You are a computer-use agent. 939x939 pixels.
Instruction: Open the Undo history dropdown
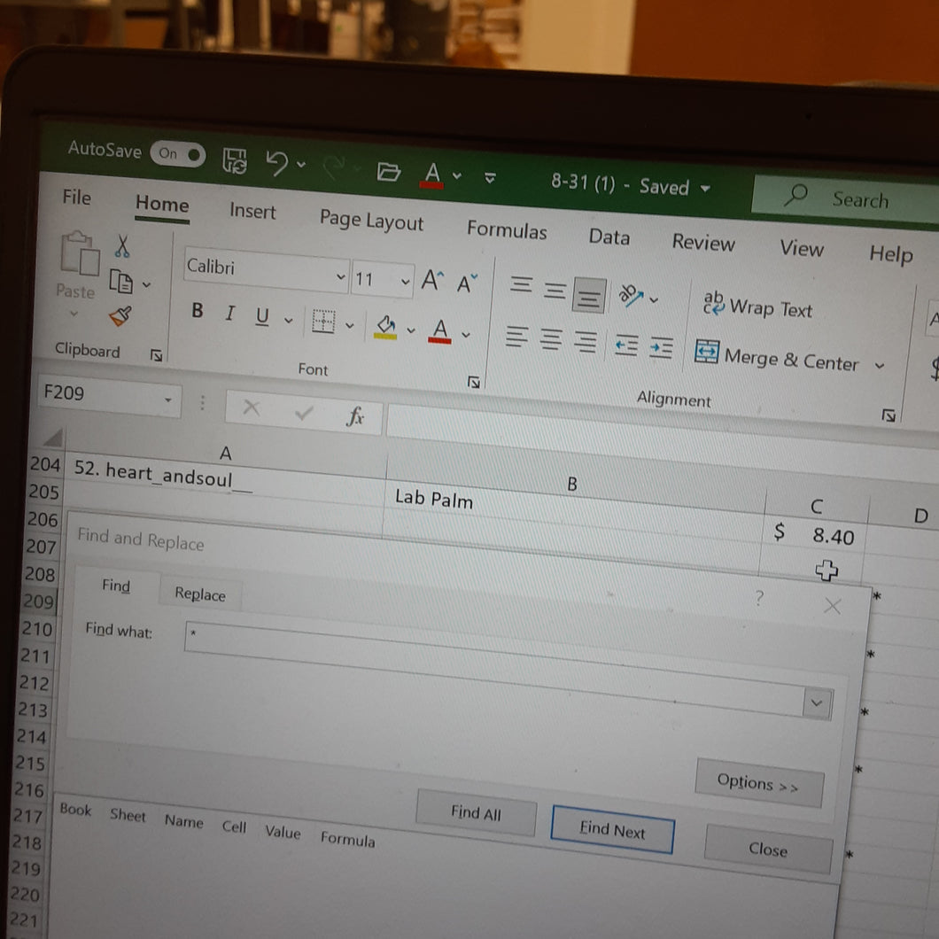301,164
